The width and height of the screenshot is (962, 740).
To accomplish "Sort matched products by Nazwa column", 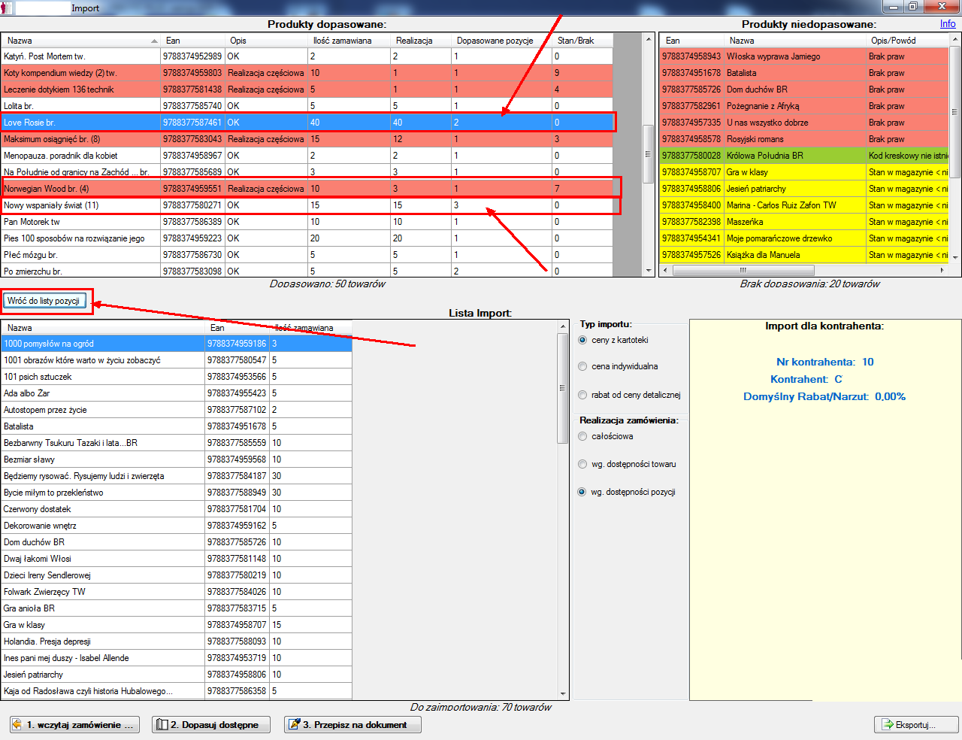I will 80,41.
